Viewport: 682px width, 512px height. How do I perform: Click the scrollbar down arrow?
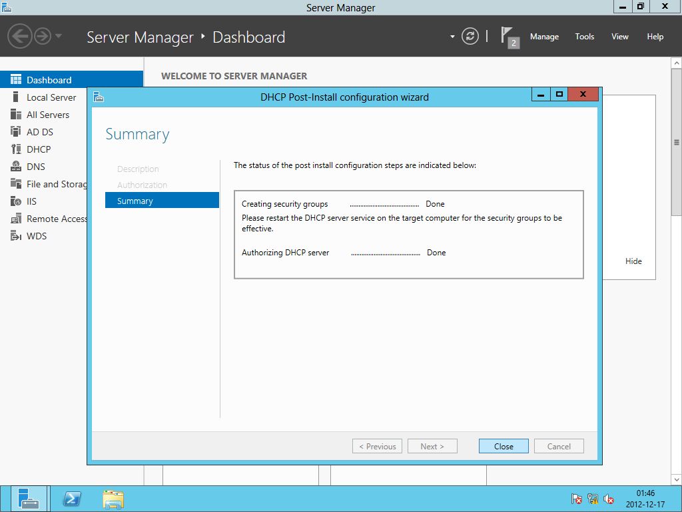tap(677, 480)
